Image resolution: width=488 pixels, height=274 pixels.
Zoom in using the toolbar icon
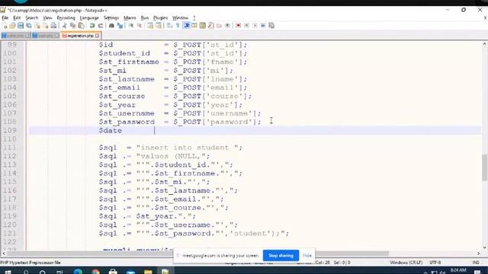click(x=131, y=25)
